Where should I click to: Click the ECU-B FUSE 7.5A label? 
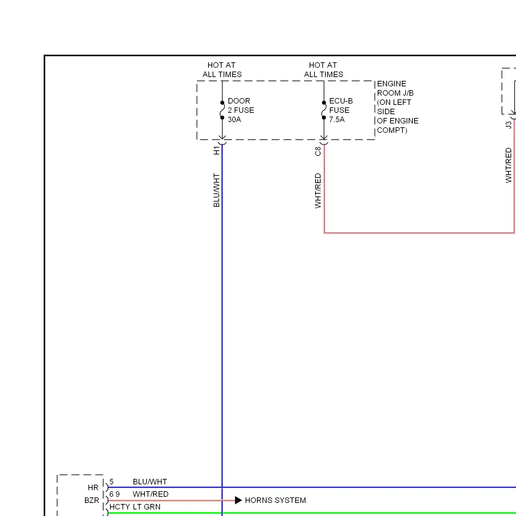click(x=341, y=110)
